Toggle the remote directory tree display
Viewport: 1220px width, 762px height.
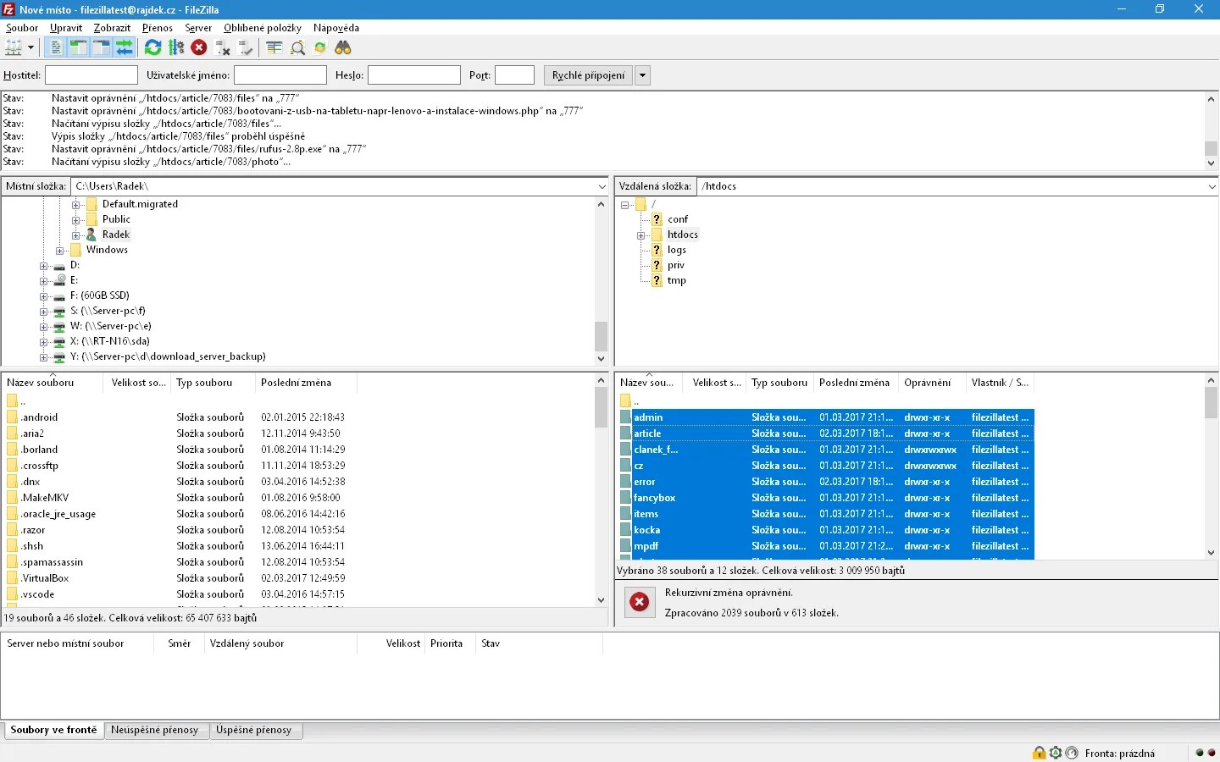tap(101, 48)
